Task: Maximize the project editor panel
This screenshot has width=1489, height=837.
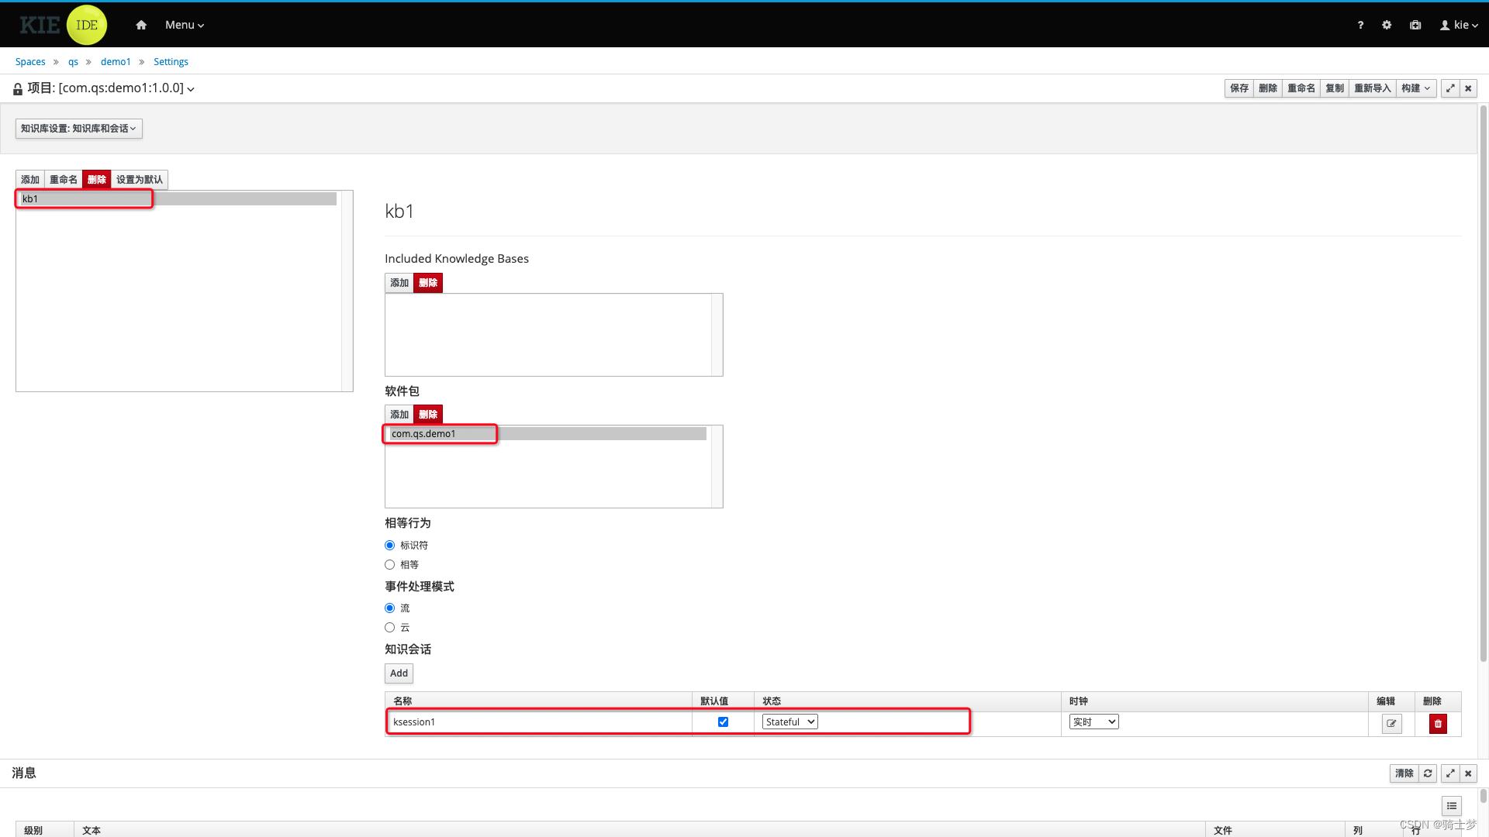Action: click(1450, 88)
